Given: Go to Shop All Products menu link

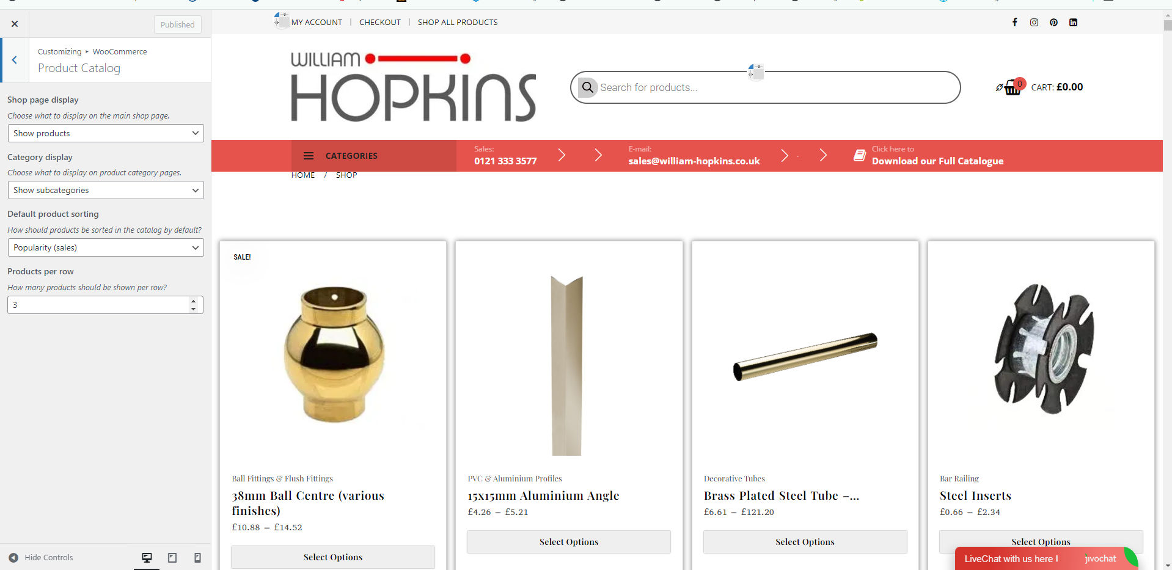Looking at the screenshot, I should 458,22.
